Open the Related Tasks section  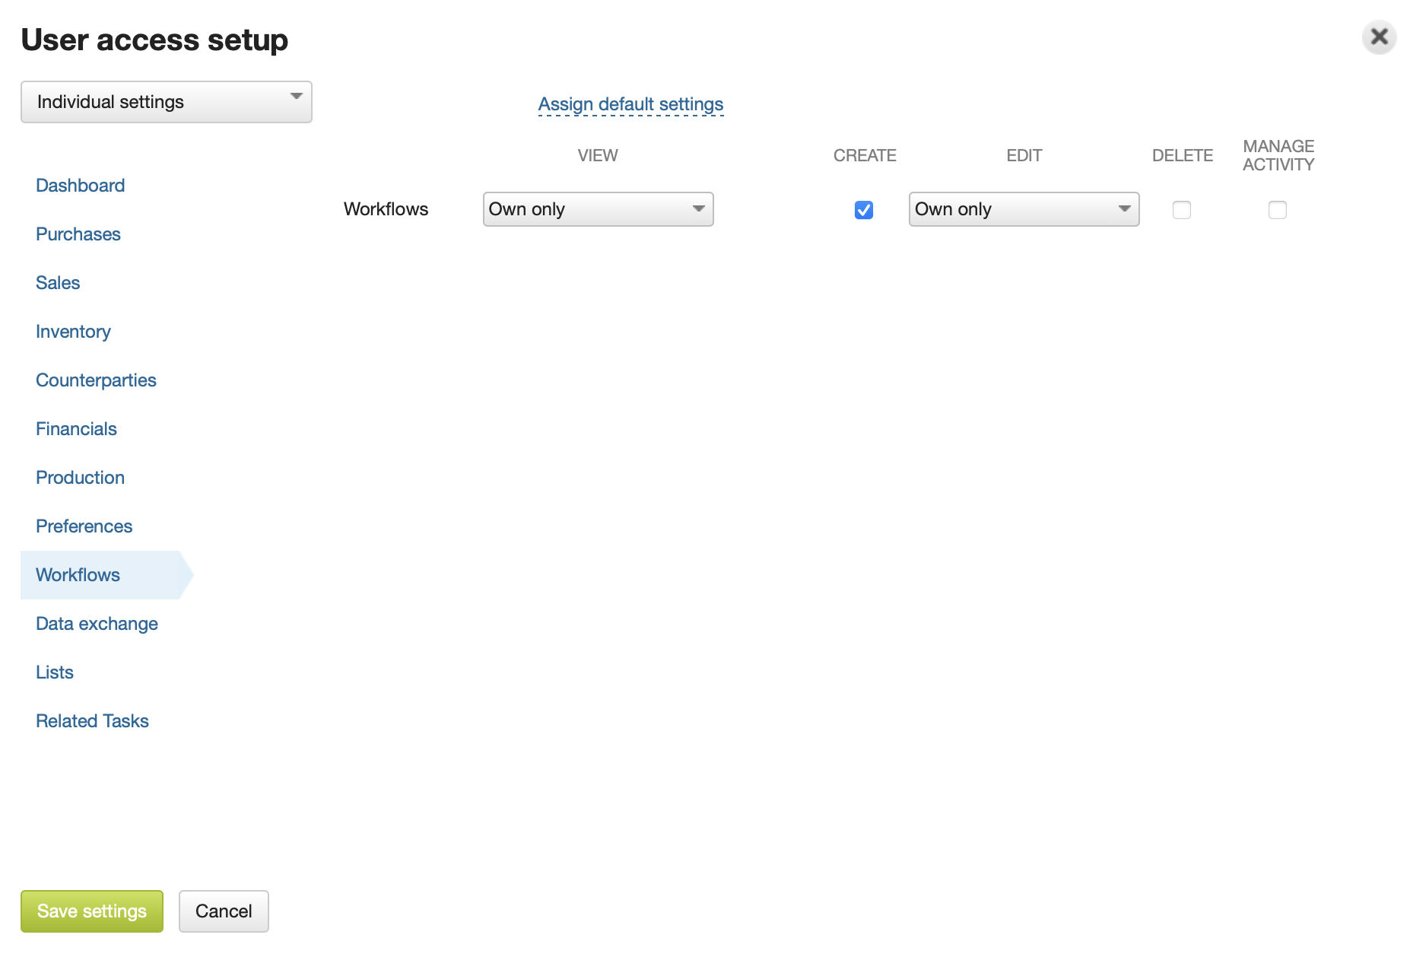coord(92,721)
